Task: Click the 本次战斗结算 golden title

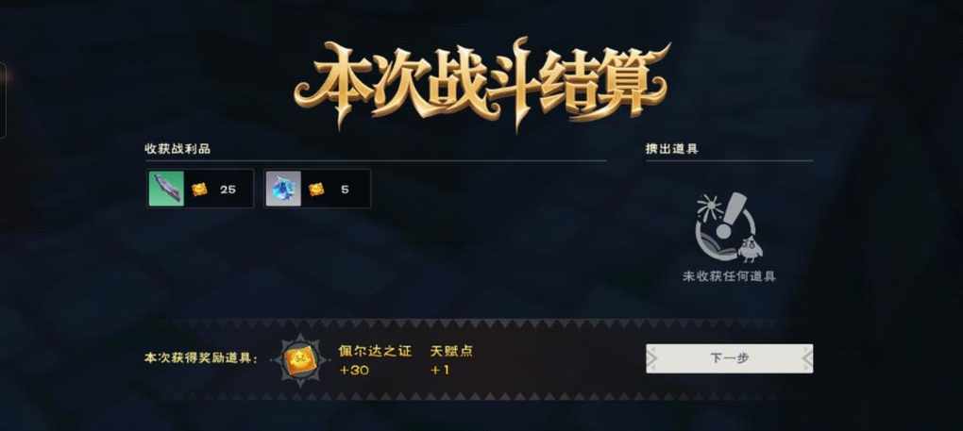Action: coord(481,83)
